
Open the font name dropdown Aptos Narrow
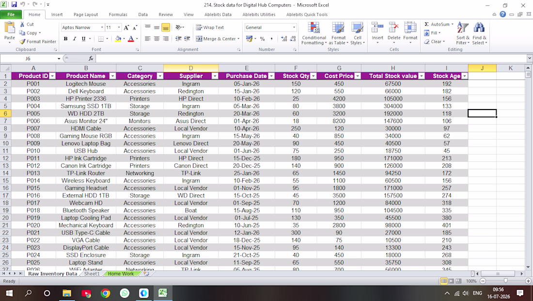click(x=102, y=28)
